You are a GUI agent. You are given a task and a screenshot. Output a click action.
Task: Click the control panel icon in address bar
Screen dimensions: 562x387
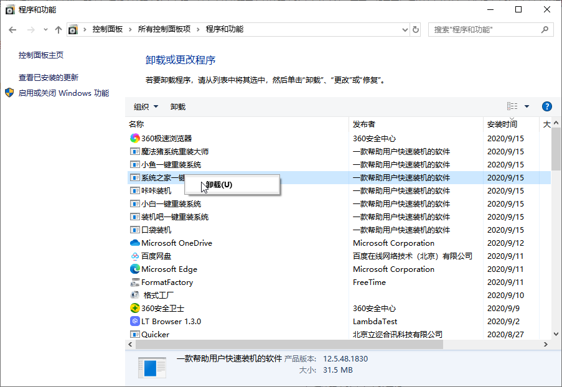click(x=73, y=30)
